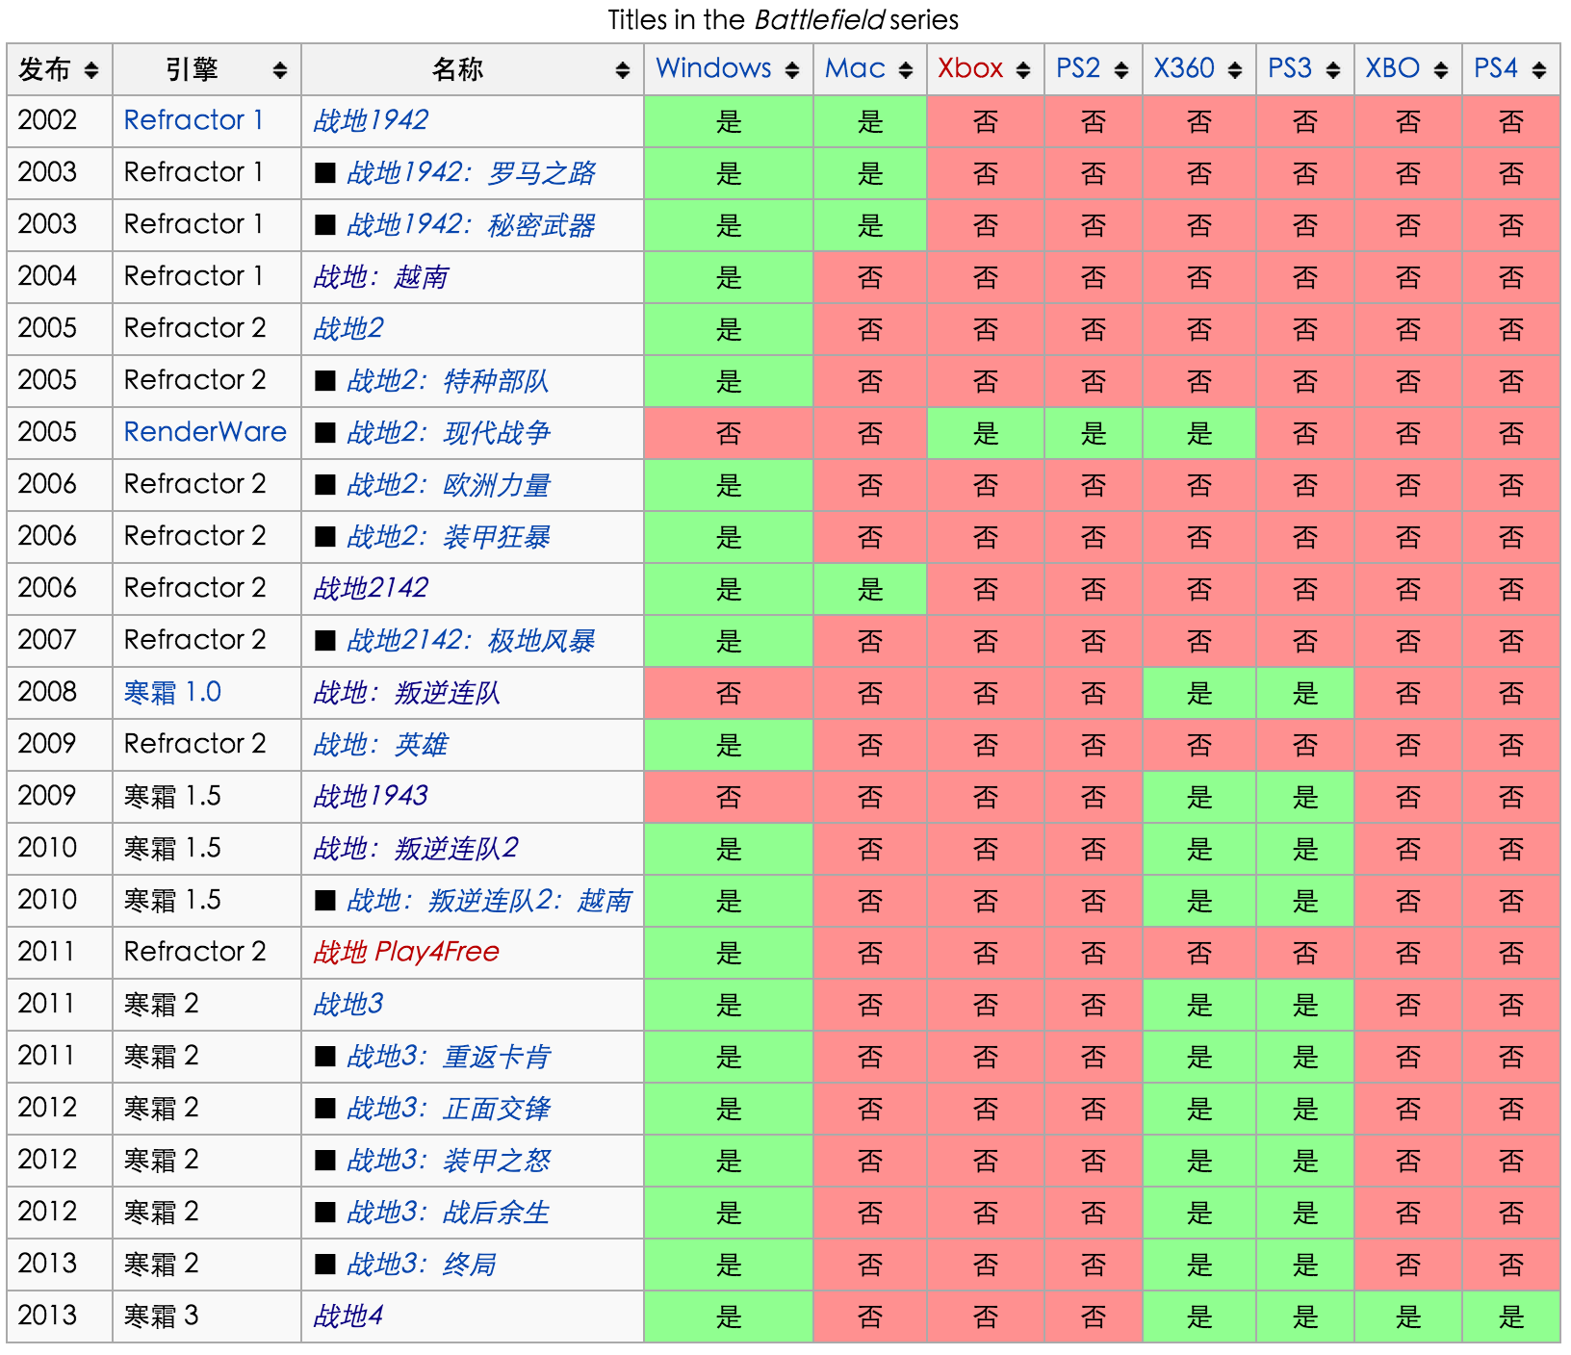
Task: Open the 战地1942 game link
Action: [x=371, y=120]
